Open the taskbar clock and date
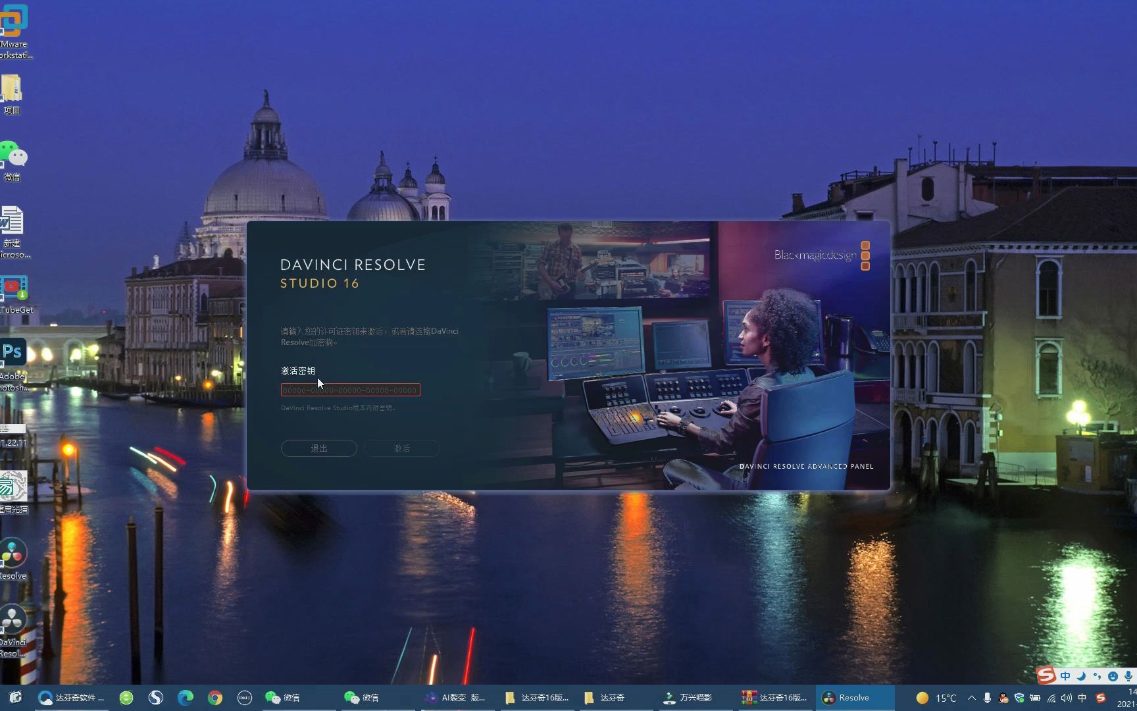The image size is (1137, 711). click(1128, 698)
